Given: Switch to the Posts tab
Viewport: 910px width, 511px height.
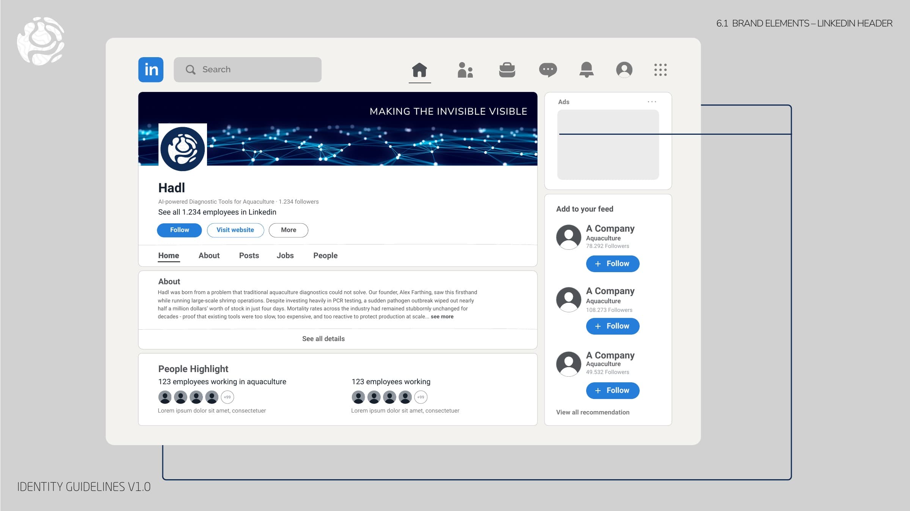Looking at the screenshot, I should click(249, 255).
